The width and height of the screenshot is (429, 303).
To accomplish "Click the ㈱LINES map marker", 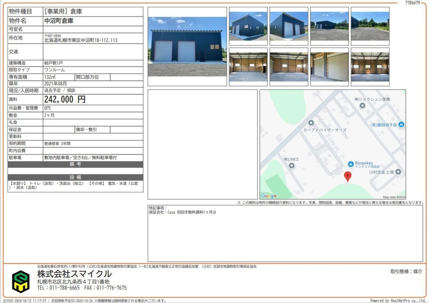I will 292,166.
